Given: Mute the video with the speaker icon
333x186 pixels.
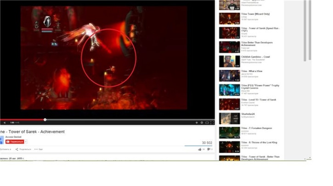Looking at the screenshot, I should pos(5,123).
